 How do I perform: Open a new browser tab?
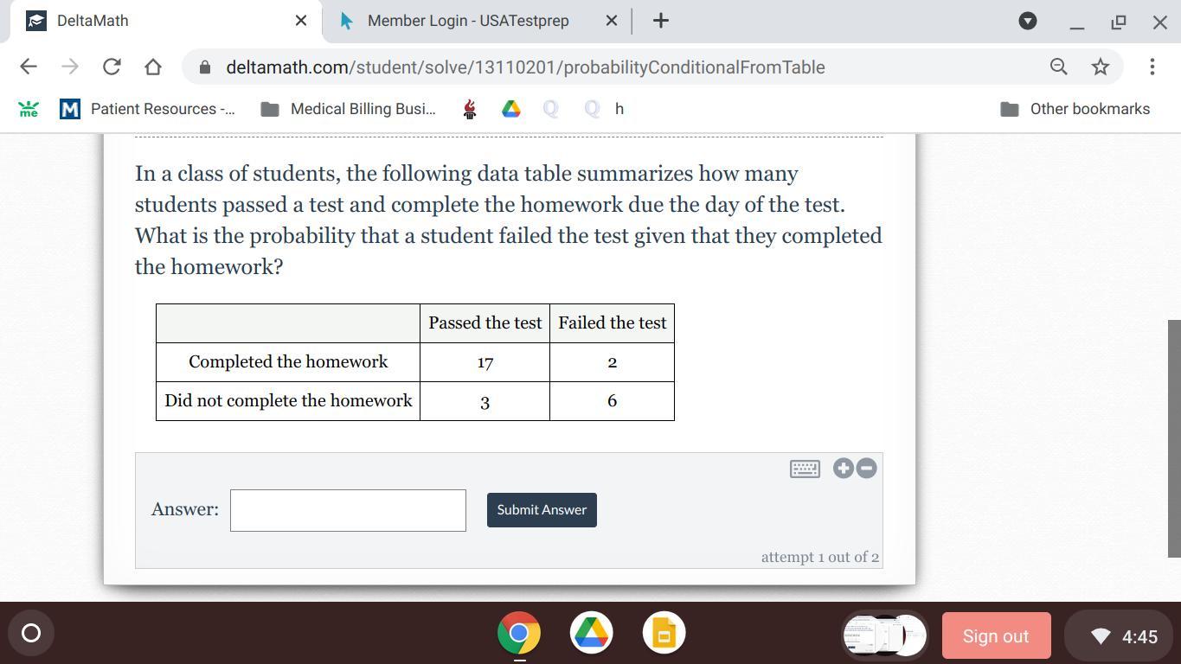point(661,21)
